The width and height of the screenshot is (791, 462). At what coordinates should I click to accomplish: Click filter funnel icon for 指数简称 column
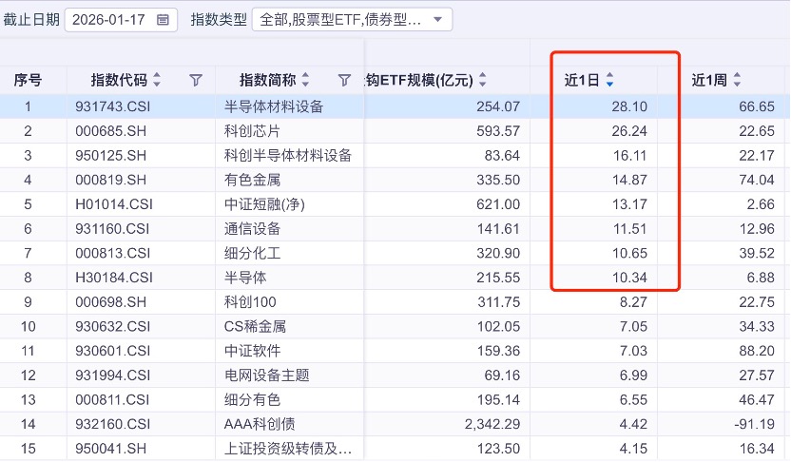[344, 81]
